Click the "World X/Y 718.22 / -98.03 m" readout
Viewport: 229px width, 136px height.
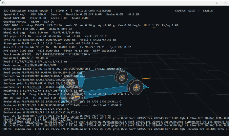coord(25,58)
